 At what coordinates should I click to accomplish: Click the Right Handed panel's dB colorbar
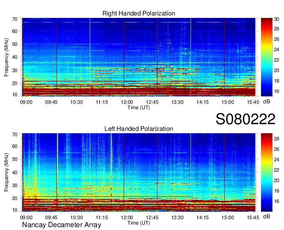(266, 57)
